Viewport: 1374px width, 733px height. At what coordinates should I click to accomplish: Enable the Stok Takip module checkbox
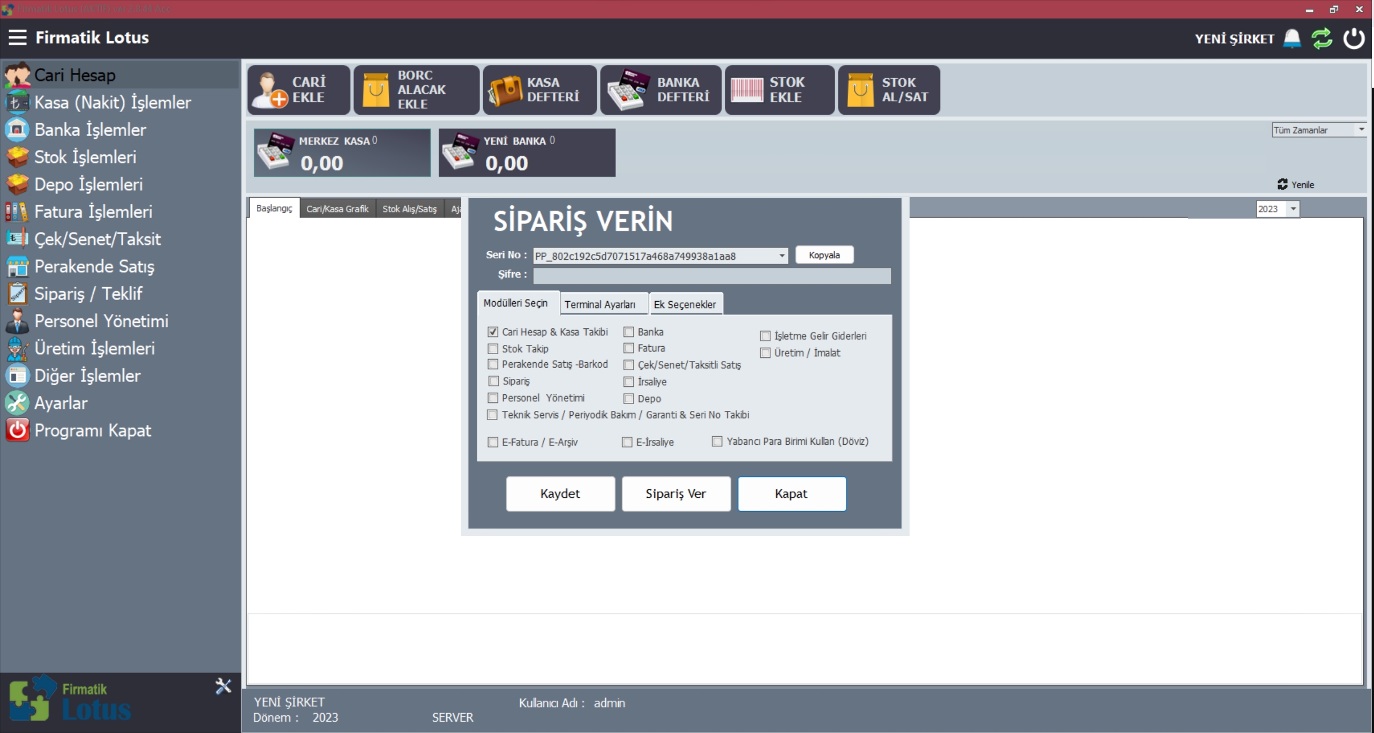point(493,349)
